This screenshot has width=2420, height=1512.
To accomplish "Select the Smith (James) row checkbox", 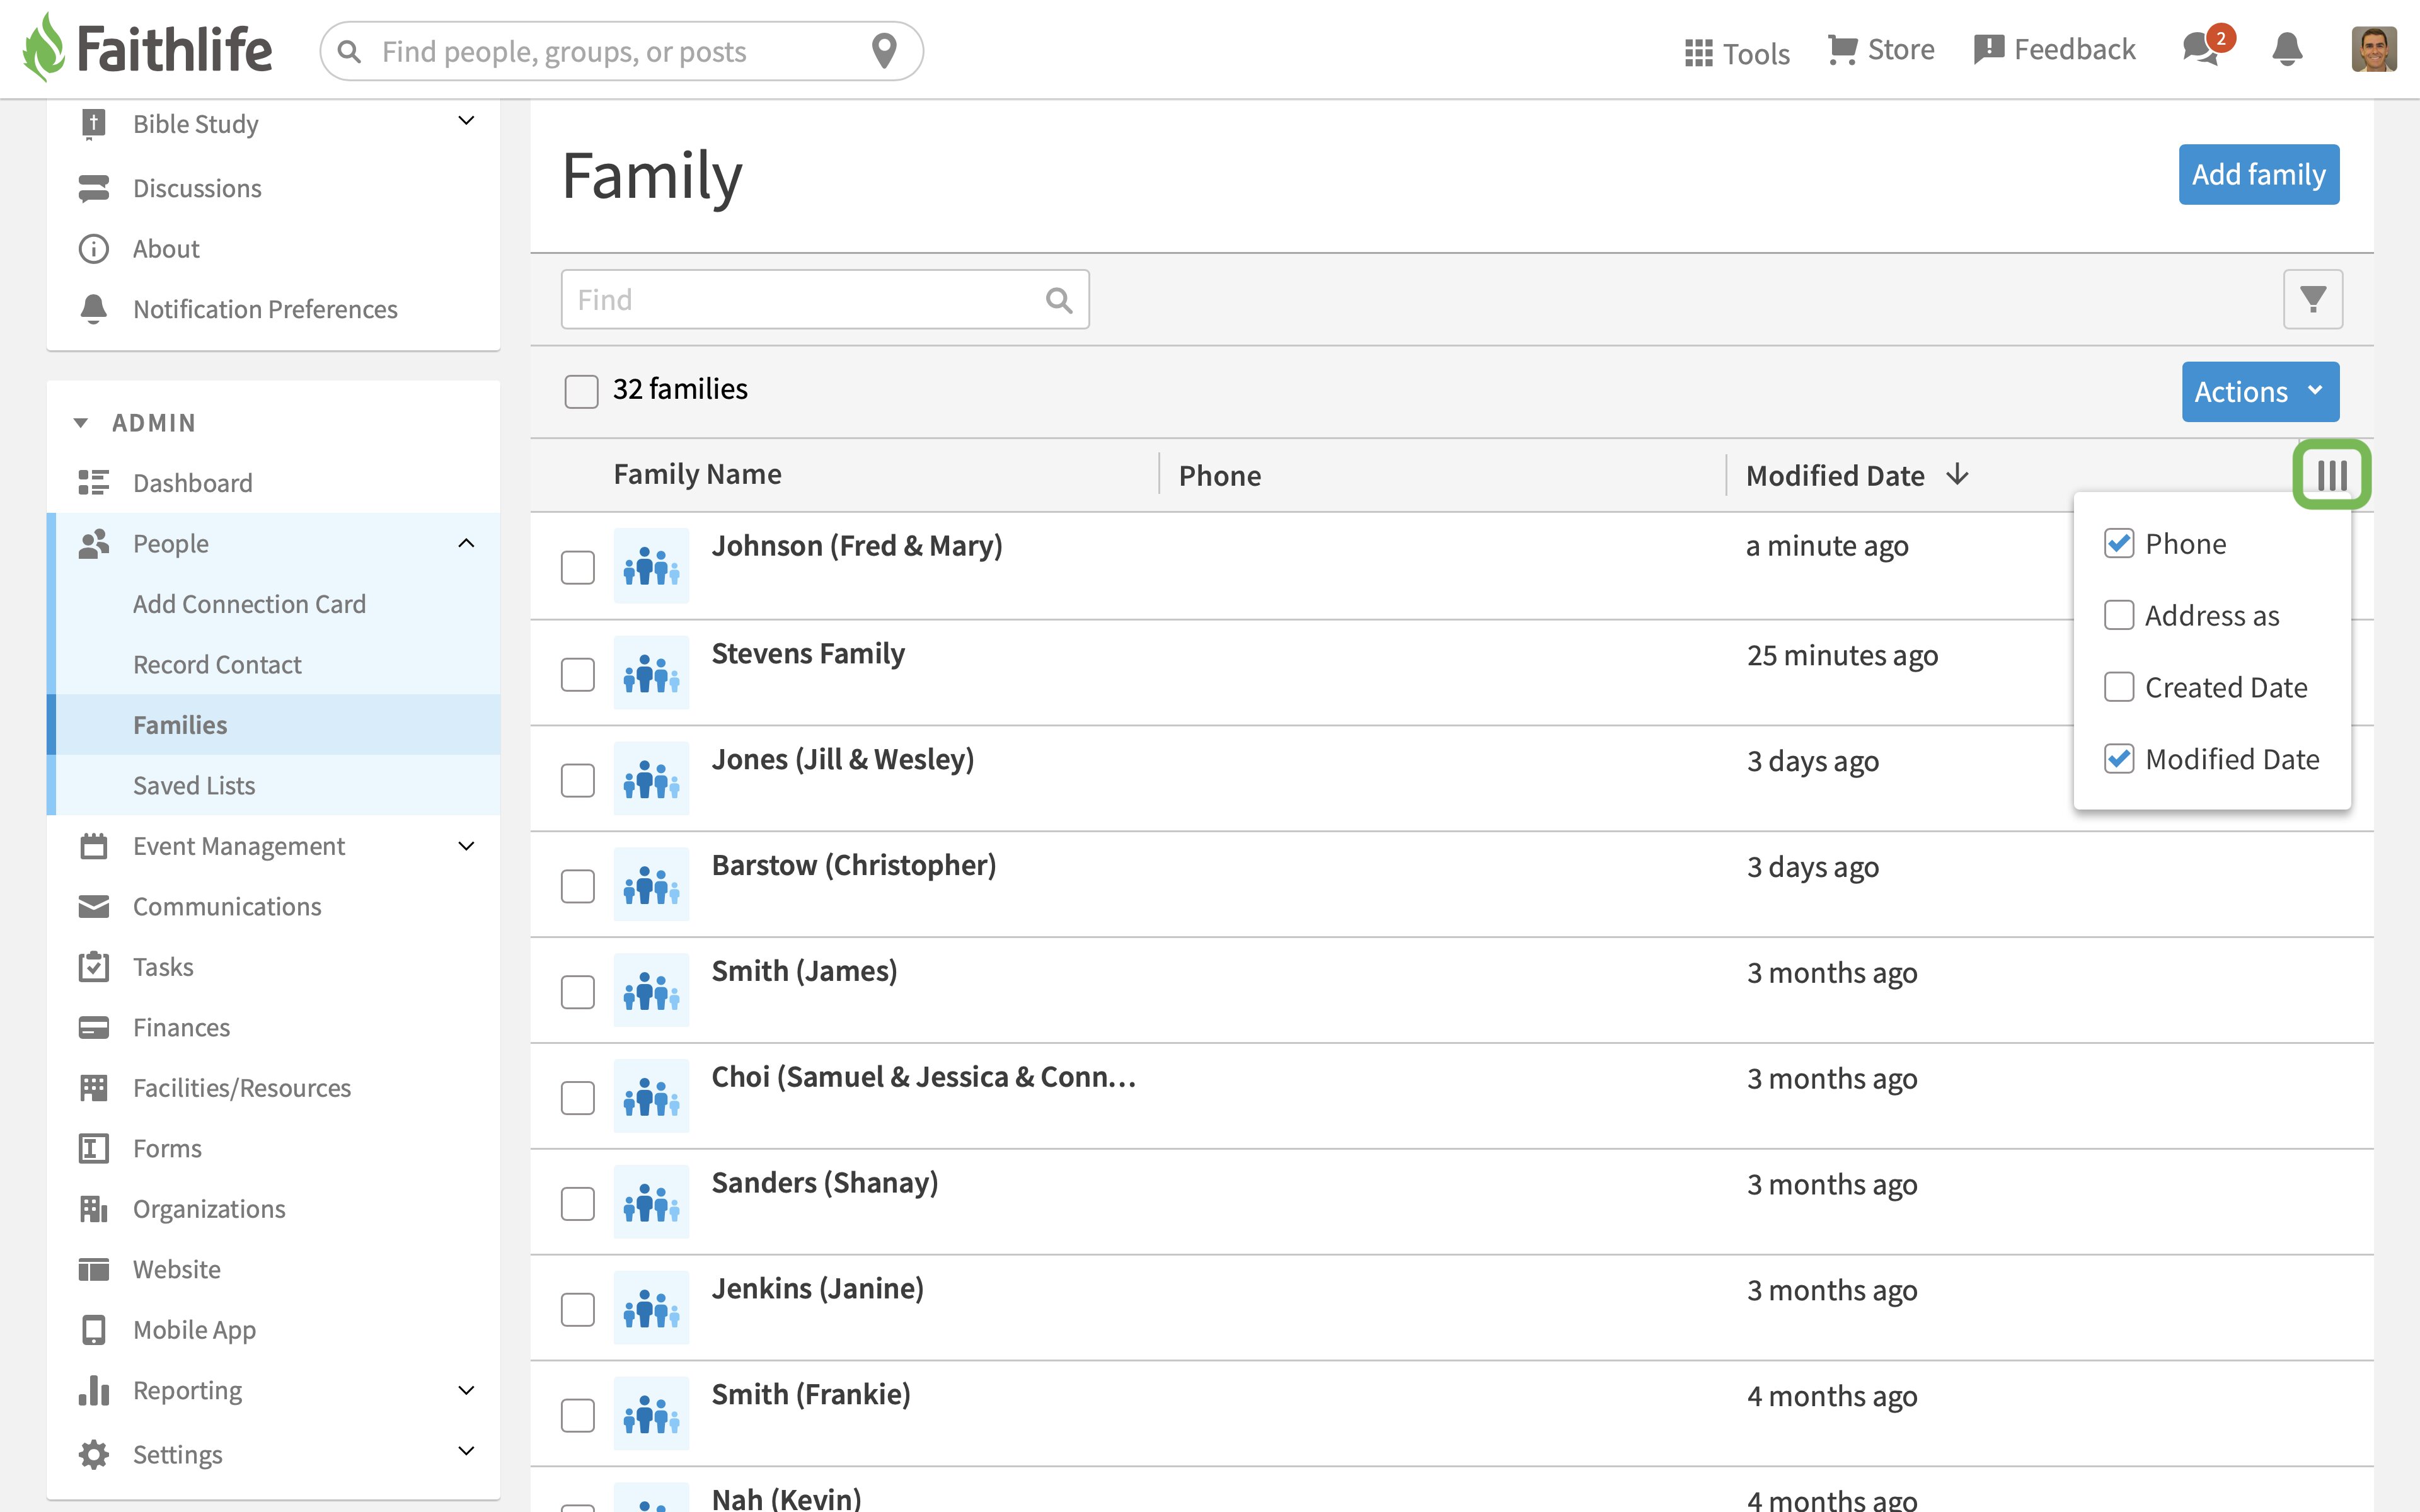I will point(578,992).
